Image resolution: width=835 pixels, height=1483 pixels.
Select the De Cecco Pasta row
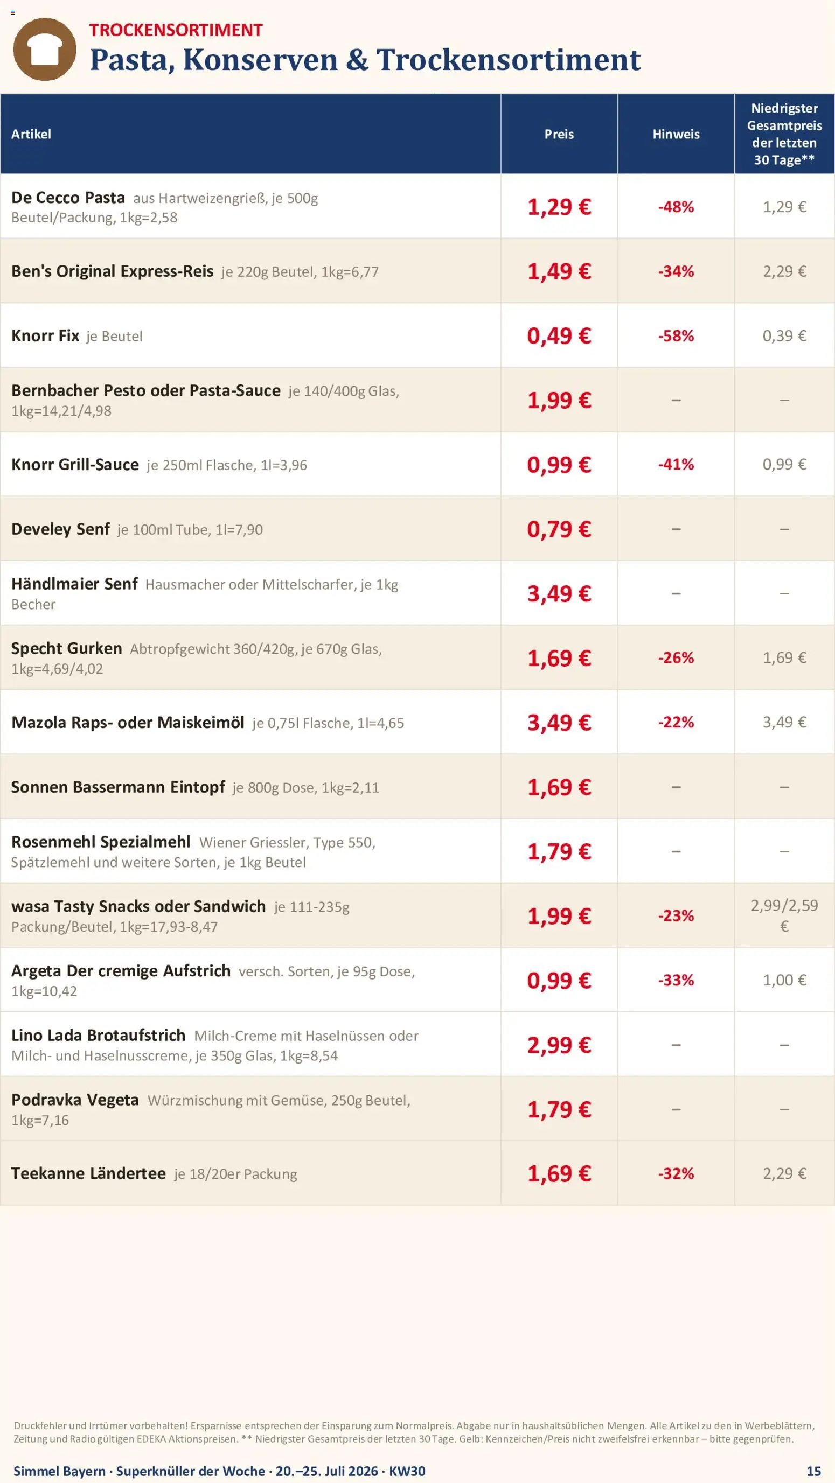(x=417, y=207)
